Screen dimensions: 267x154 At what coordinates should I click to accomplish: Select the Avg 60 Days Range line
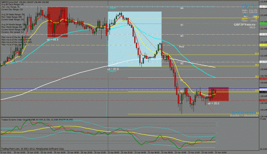coord(13,5)
